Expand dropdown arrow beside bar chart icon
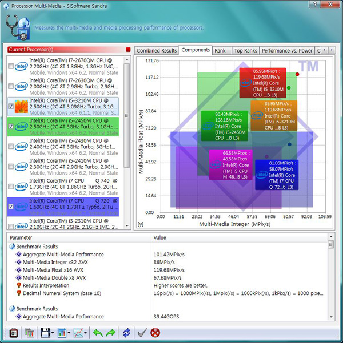Image resolution: width=343 pixels, height=343 pixels. [69, 332]
